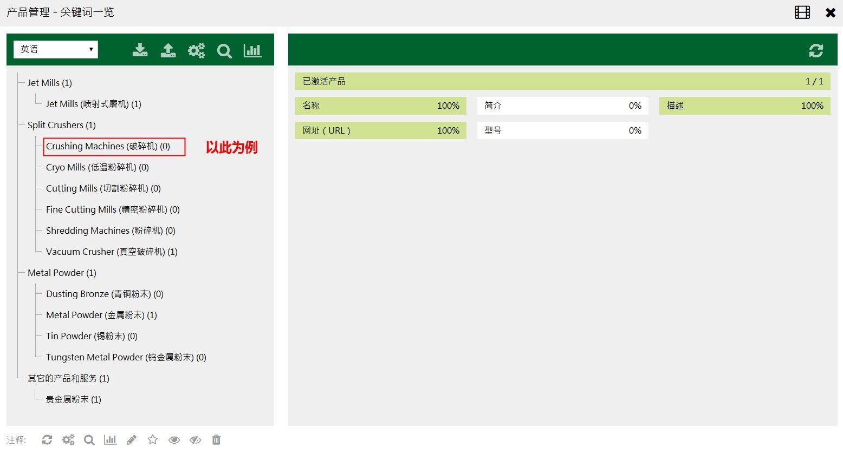
Task: Click the upload icon in the green toolbar
Action: (168, 50)
